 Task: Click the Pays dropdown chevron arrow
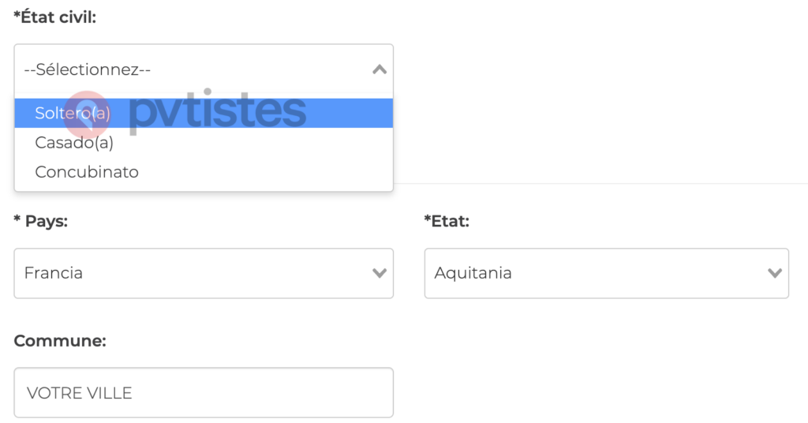[379, 273]
